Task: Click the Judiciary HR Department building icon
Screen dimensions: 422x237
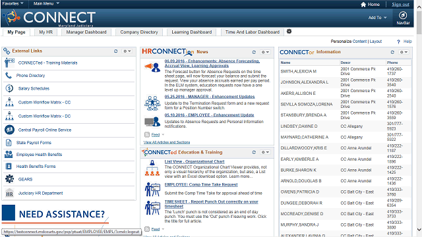Action: (9, 193)
